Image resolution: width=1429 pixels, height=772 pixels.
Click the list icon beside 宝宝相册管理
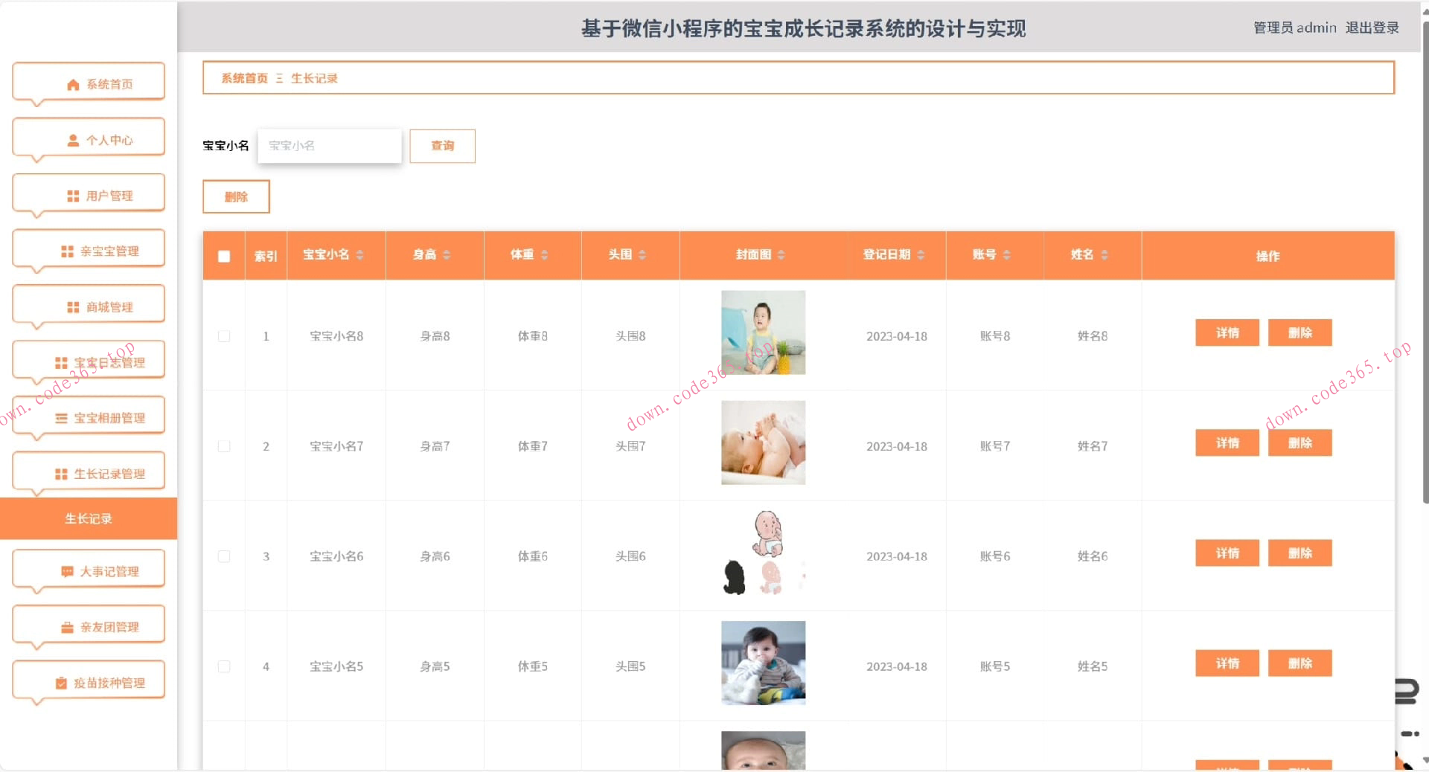63,417
